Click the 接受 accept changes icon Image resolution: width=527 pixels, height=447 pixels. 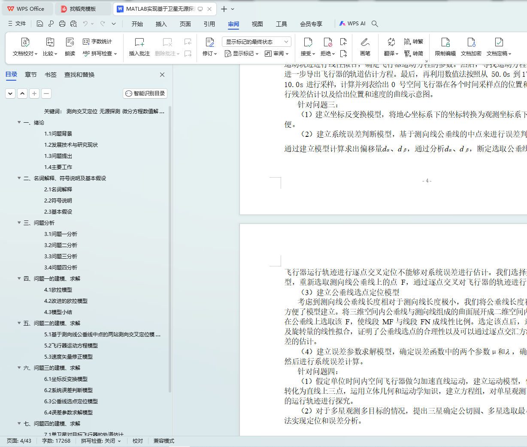tap(308, 42)
